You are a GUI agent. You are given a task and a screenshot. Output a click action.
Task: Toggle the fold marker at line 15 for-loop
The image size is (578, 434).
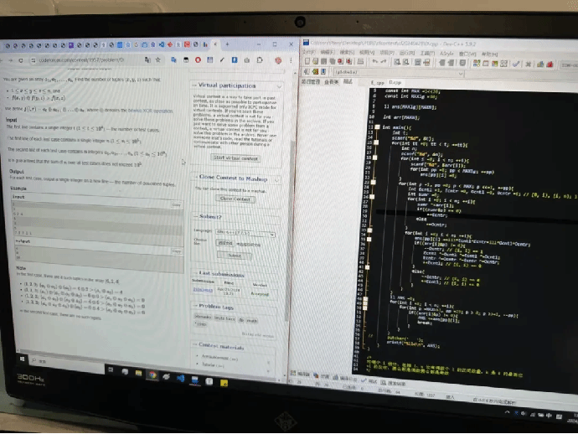tap(376, 142)
